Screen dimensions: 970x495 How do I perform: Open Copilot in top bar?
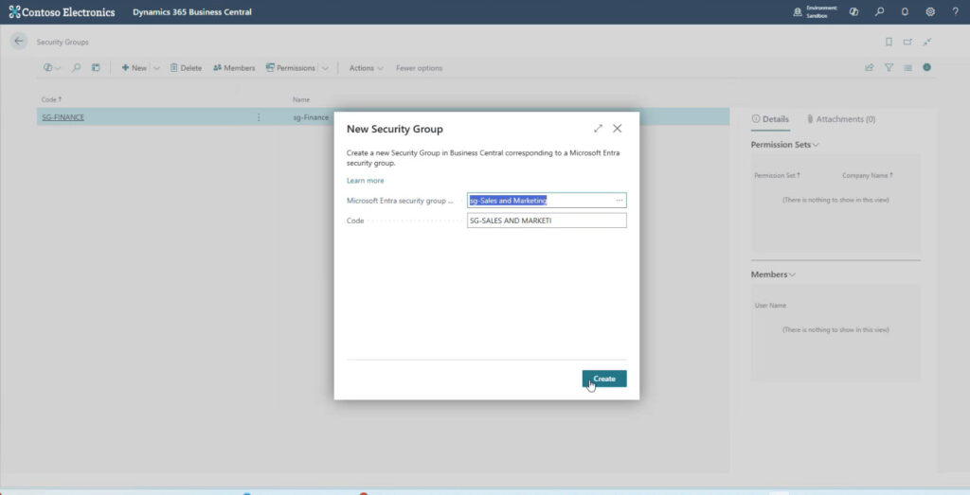(x=853, y=11)
